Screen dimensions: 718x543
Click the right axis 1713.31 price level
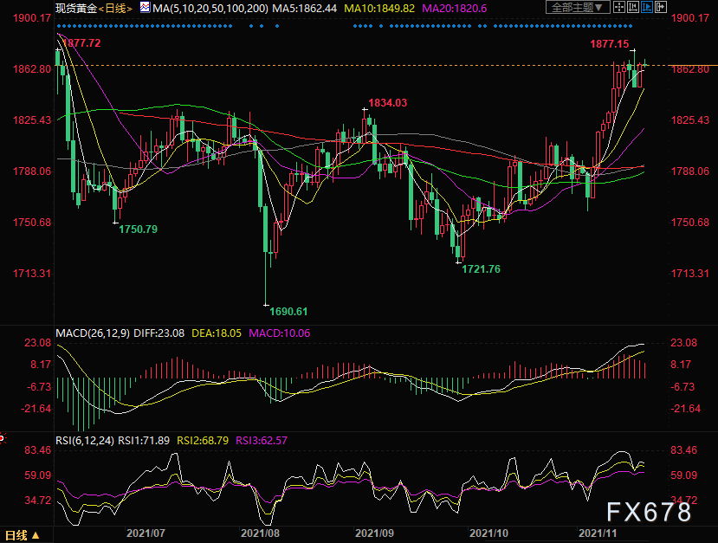690,273
